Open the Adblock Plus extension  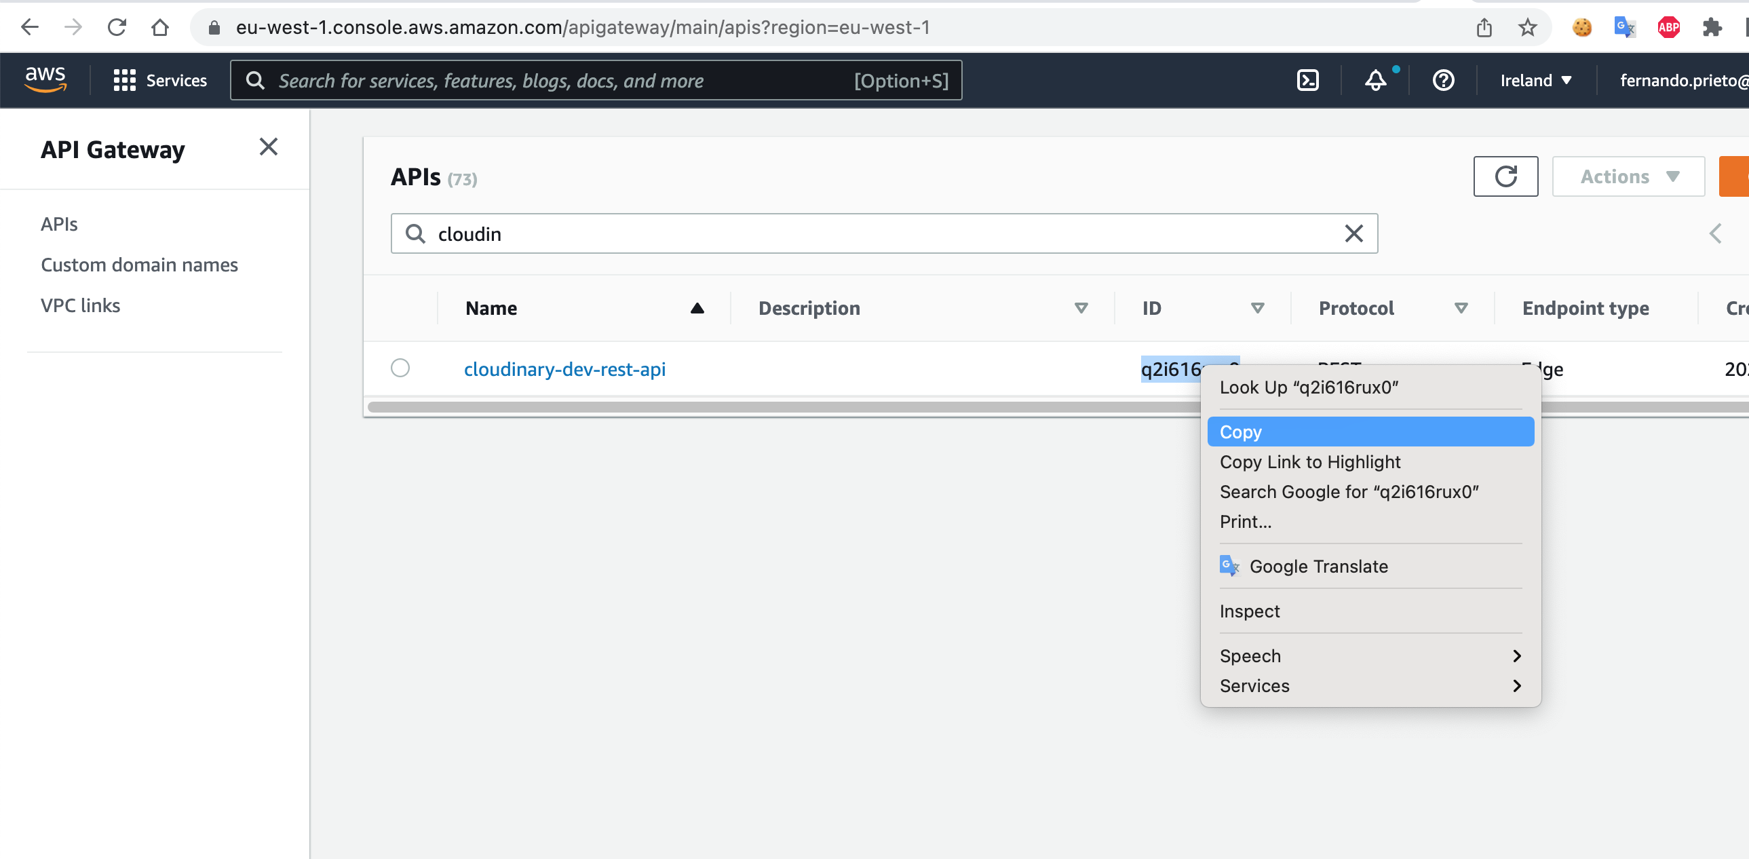point(1668,28)
